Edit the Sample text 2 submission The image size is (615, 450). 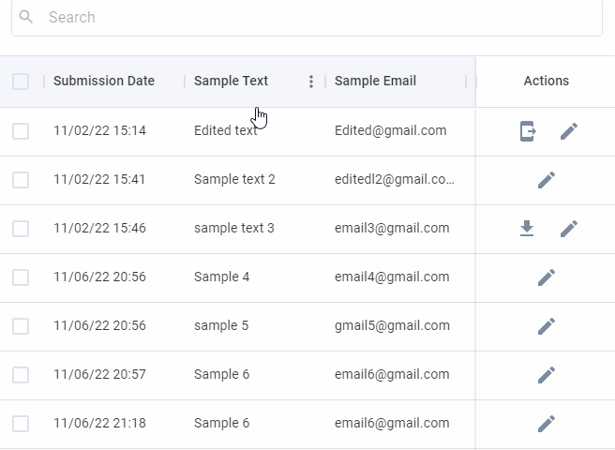547,180
